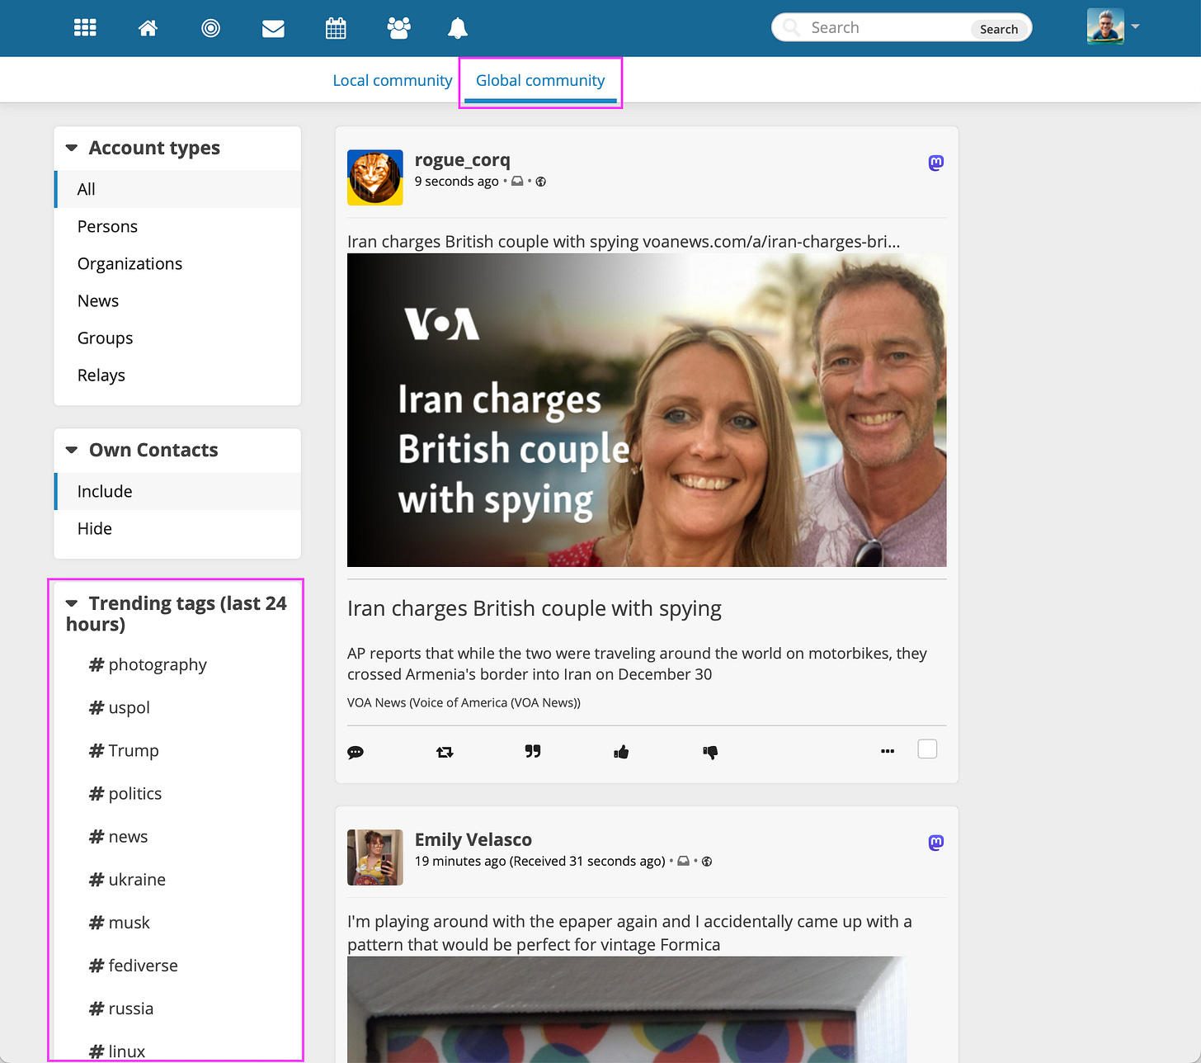
Task: Open notifications bell icon
Action: click(458, 28)
